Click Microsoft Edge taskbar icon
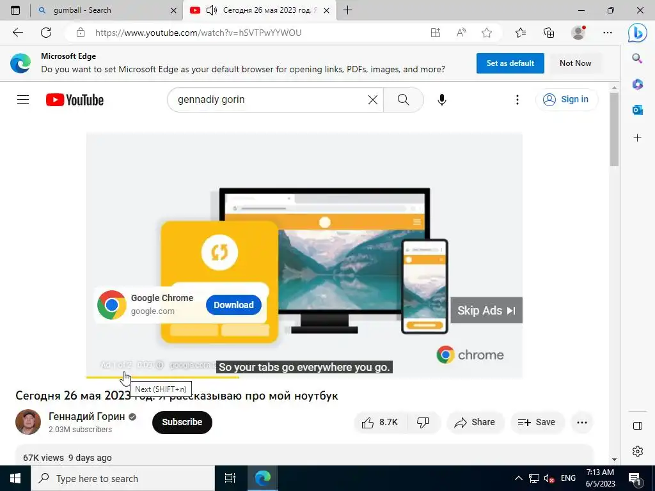The height and width of the screenshot is (491, 655). (263, 478)
